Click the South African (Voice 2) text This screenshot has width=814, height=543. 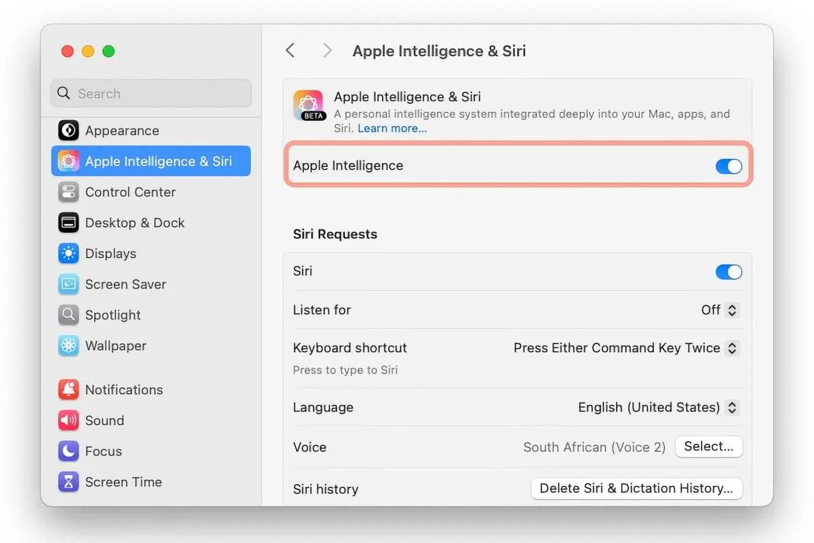pos(594,447)
